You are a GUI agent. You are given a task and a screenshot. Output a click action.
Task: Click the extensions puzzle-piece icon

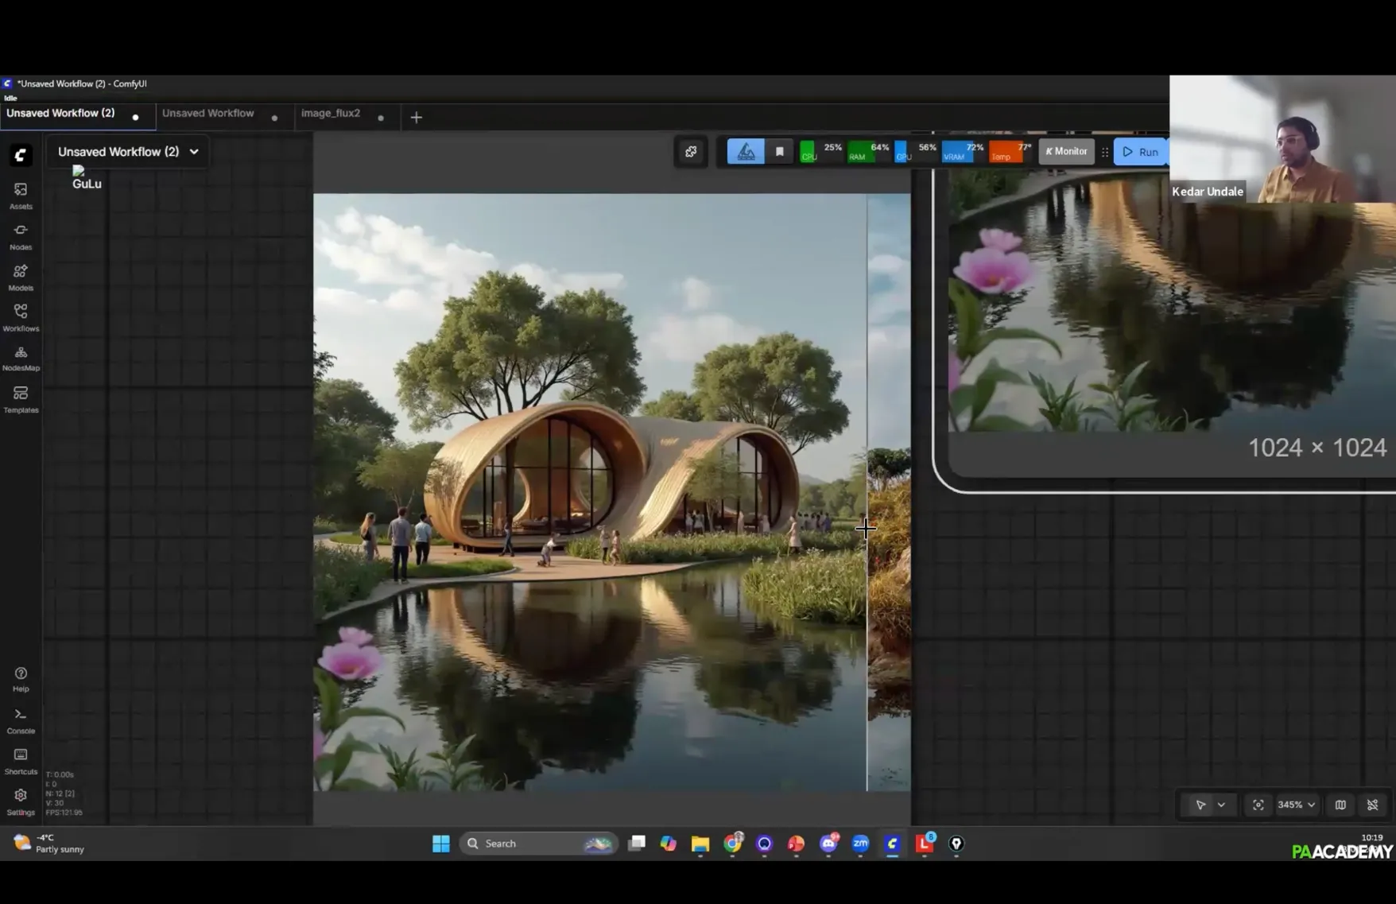click(x=691, y=152)
